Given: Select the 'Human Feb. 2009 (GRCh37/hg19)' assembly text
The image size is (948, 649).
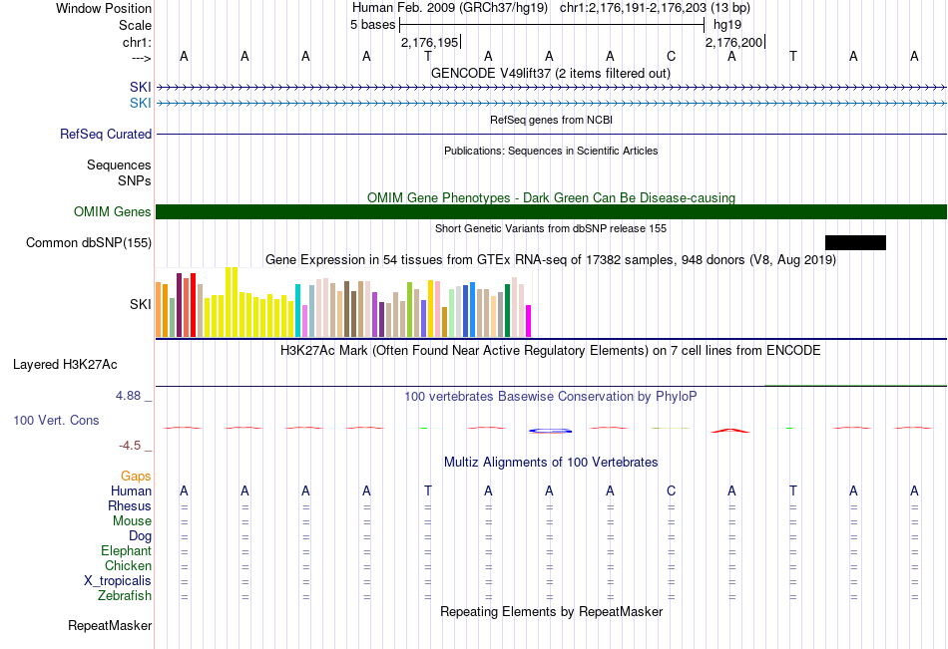Looking at the screenshot, I should tap(450, 8).
